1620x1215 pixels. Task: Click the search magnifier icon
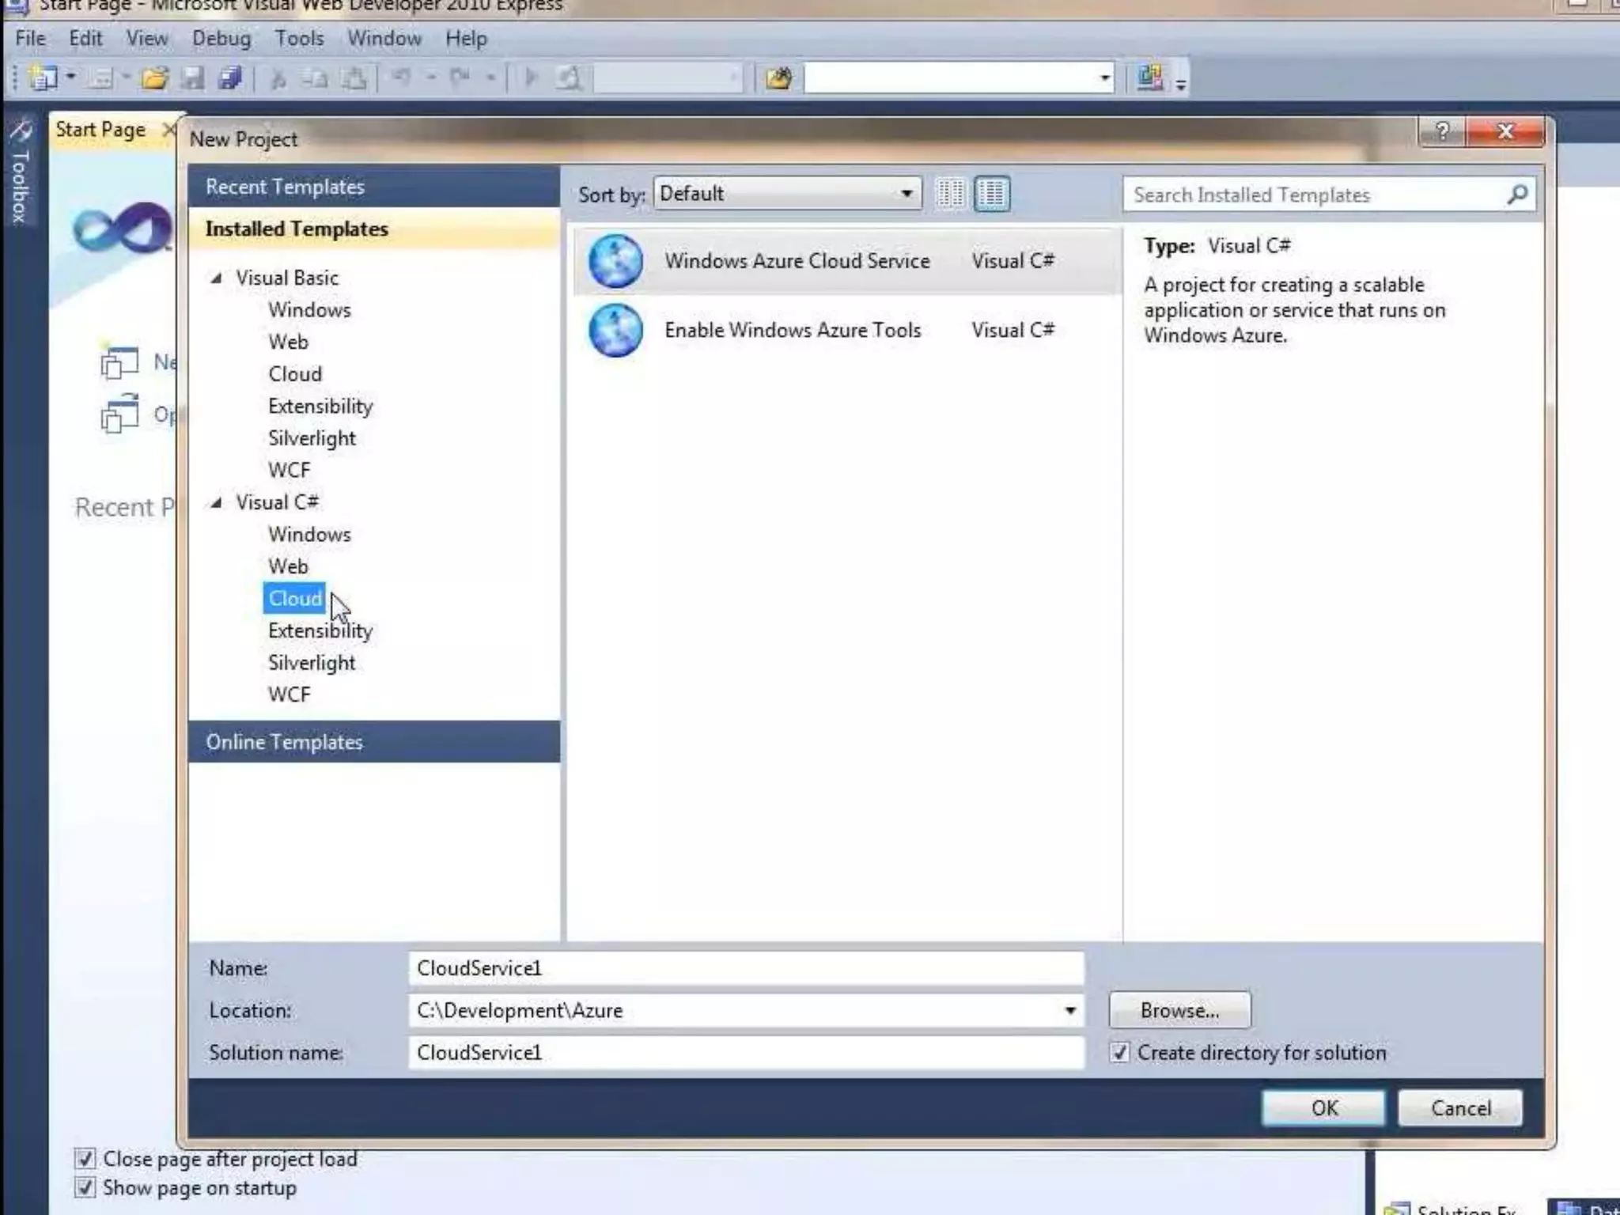(1517, 195)
